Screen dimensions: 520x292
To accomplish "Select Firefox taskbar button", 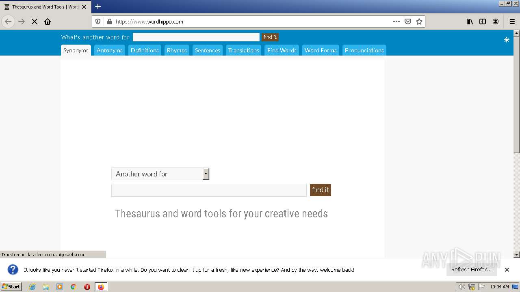I will tap(101, 287).
